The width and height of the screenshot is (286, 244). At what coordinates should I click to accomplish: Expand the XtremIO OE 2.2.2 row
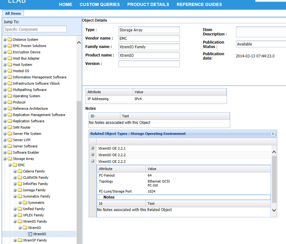(93, 155)
